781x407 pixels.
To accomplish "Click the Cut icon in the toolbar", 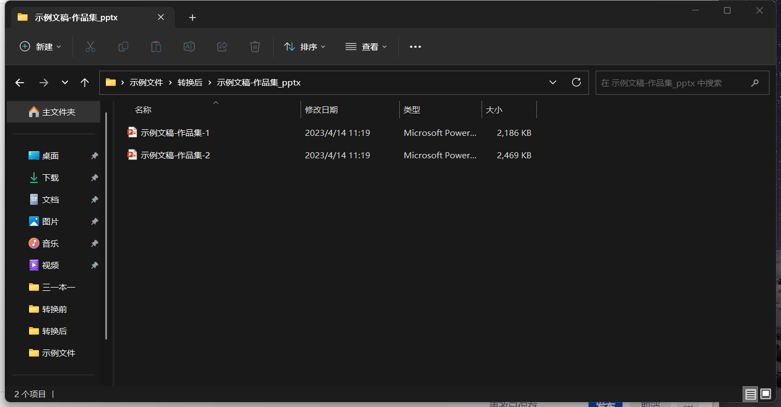I will point(90,47).
